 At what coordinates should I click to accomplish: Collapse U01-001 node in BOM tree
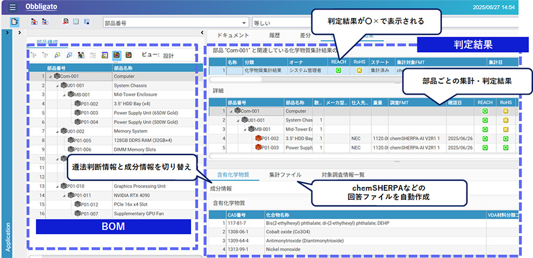(57, 86)
